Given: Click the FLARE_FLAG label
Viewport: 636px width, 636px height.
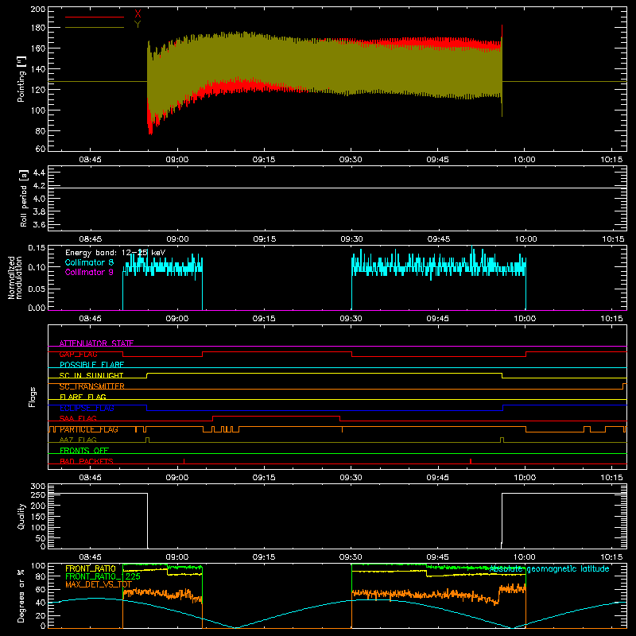Looking at the screenshot, I should [83, 397].
